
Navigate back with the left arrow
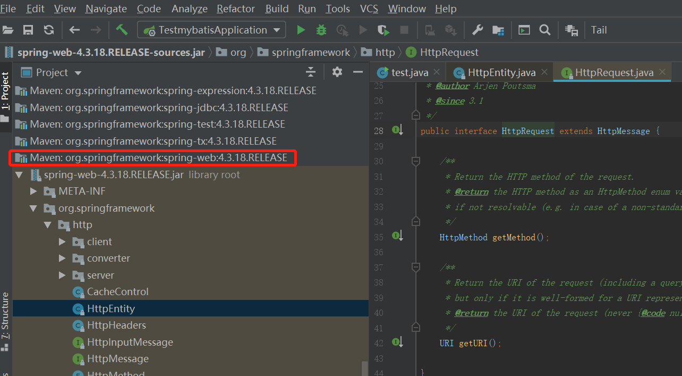[x=75, y=30]
